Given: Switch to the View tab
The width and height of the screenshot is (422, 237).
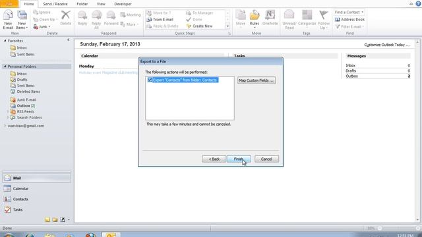Looking at the screenshot, I should click(x=101, y=4).
